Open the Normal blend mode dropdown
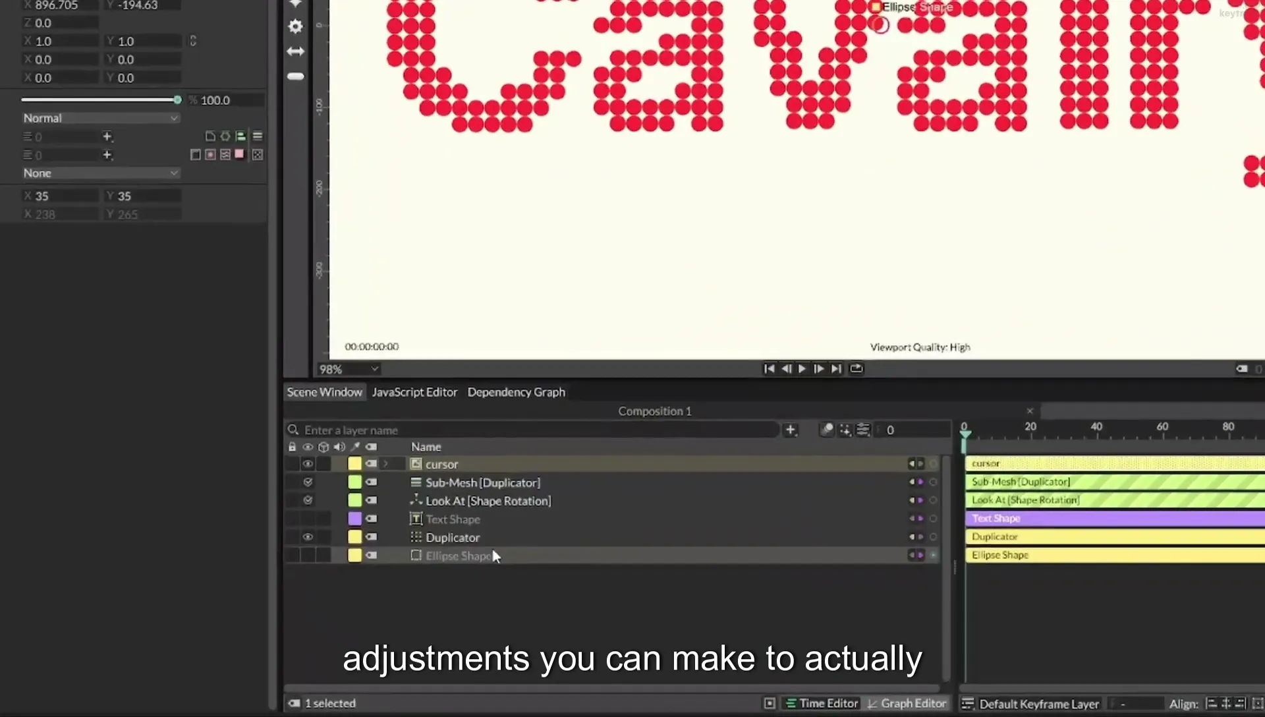The height and width of the screenshot is (717, 1265). (x=100, y=118)
